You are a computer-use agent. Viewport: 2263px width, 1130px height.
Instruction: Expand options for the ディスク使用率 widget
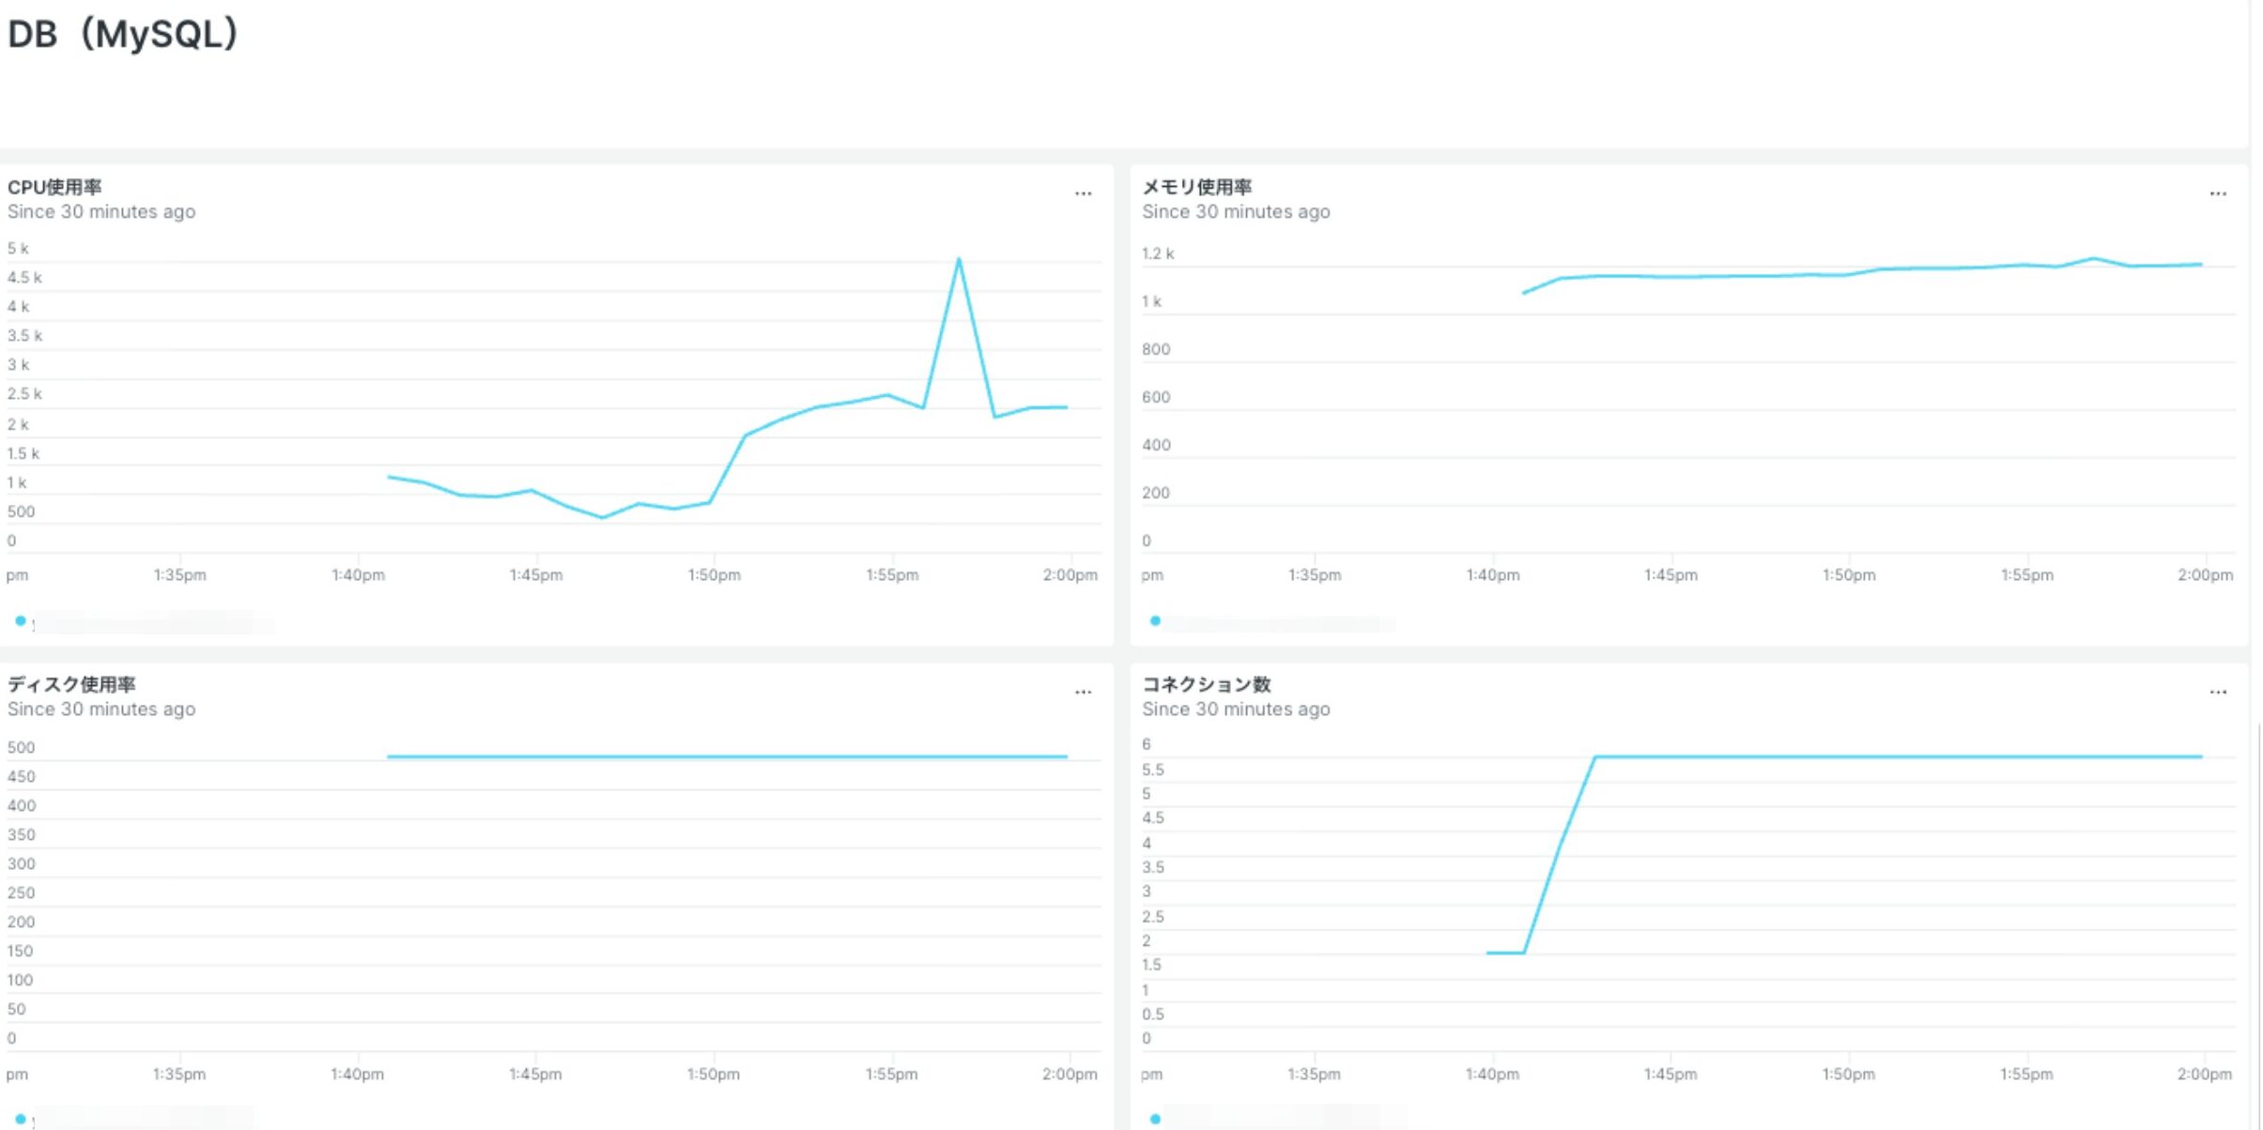click(1083, 692)
